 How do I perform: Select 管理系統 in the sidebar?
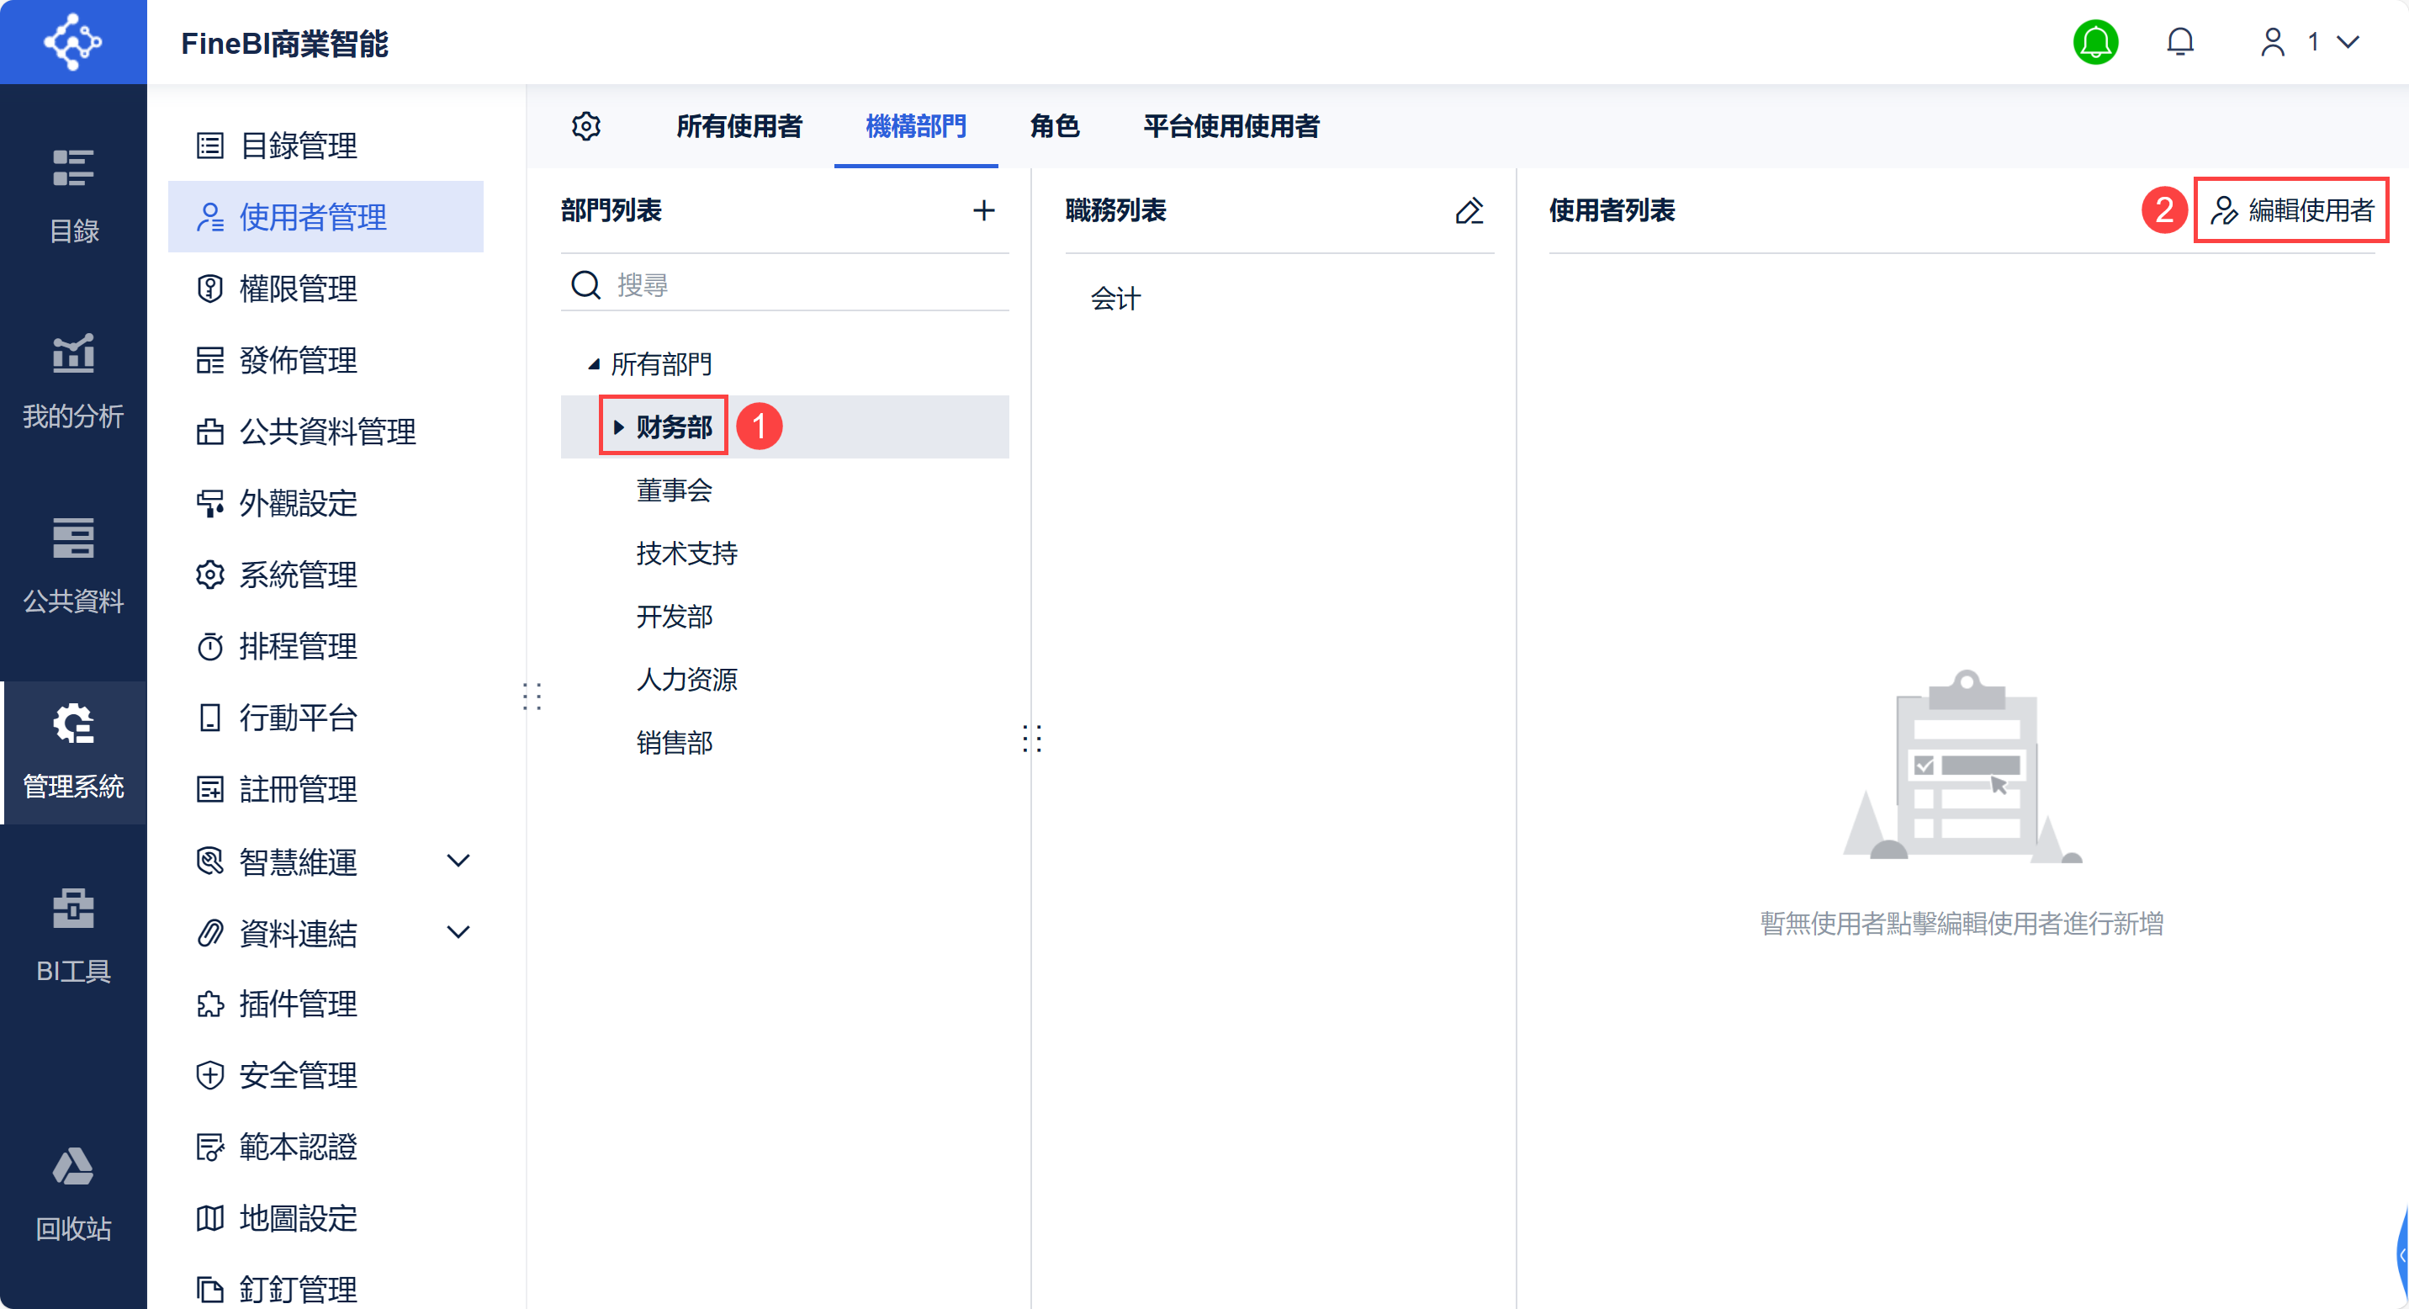[73, 753]
